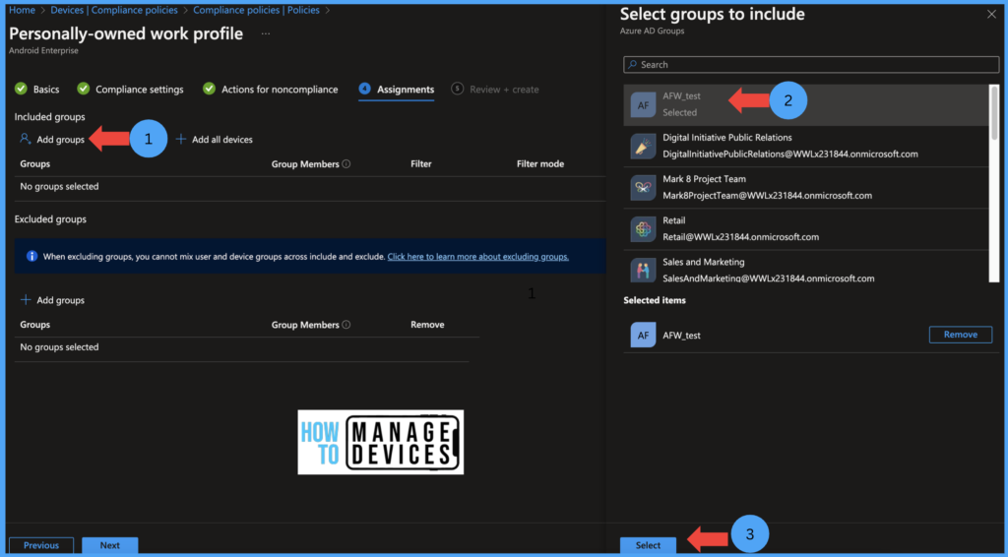
Task: Select Digital Initiative Public Relations group
Action: (x=806, y=147)
